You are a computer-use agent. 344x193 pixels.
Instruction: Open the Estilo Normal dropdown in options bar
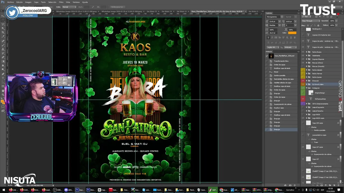69,7
